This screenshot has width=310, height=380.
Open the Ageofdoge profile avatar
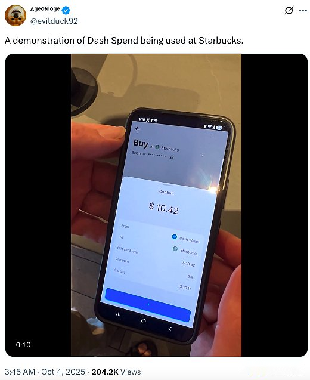point(15,16)
